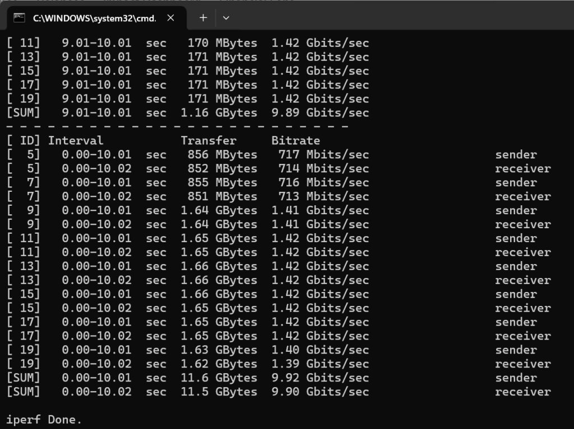This screenshot has height=429, width=574.
Task: Click the Interval column header
Action: (76, 140)
